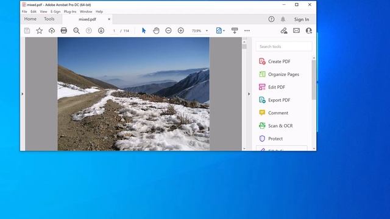Choose the Selection arrow tool

144,30
